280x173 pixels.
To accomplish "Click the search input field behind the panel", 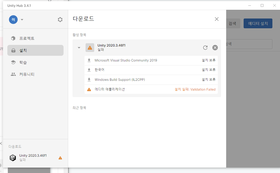I will coord(249,44).
